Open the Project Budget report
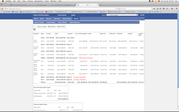179x112 pixels. 51,22
